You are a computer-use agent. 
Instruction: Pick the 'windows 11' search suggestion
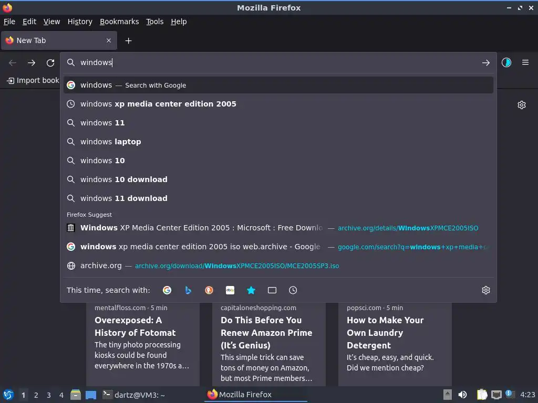coord(278,123)
